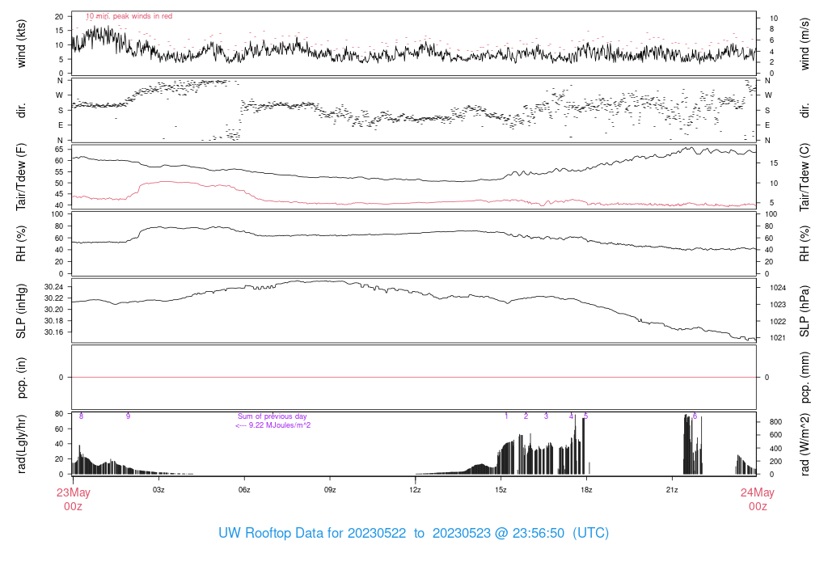This screenshot has height=566, width=828.
Task: Click the "30.22" pressure tick value
Action: click(54, 298)
